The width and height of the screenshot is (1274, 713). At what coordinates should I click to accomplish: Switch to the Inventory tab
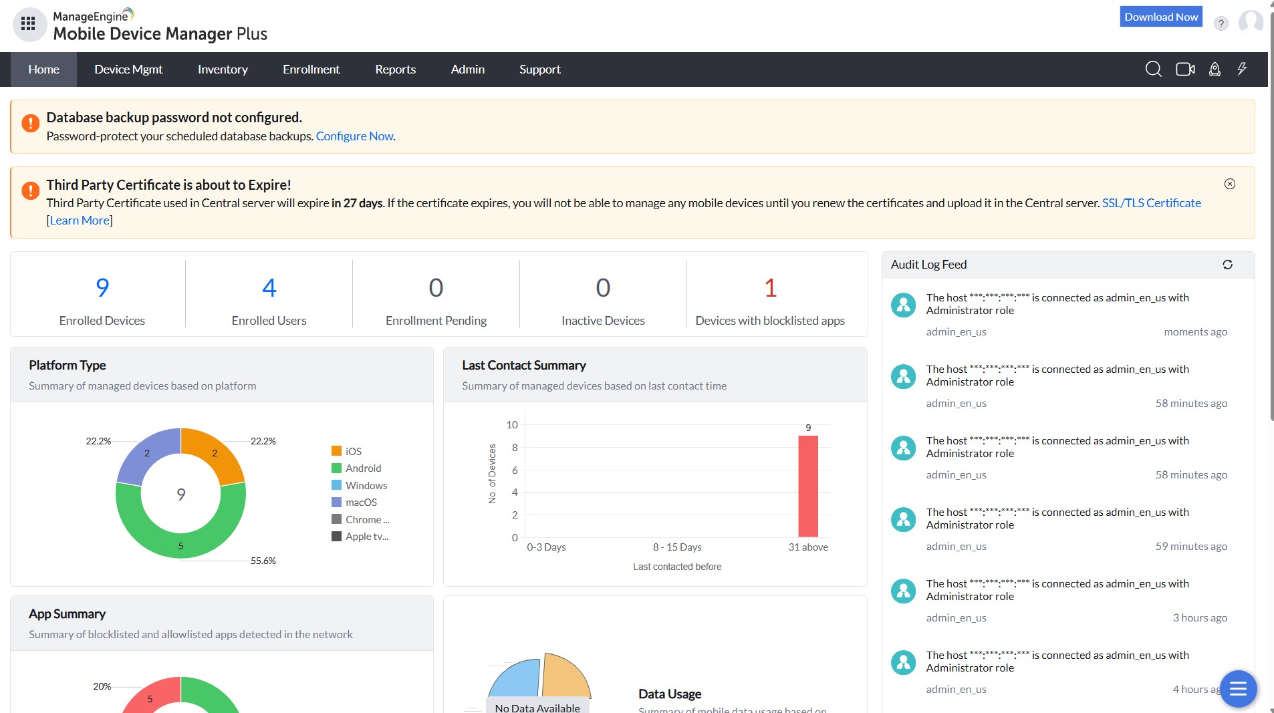point(223,69)
